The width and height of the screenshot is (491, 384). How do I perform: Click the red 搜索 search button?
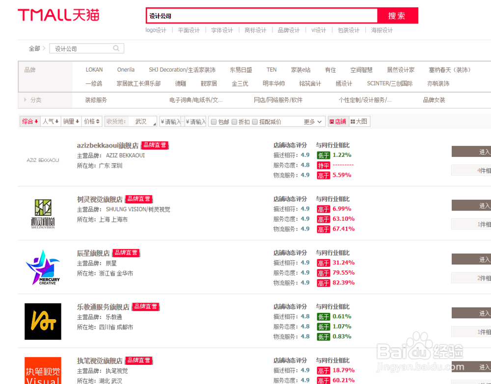[397, 16]
